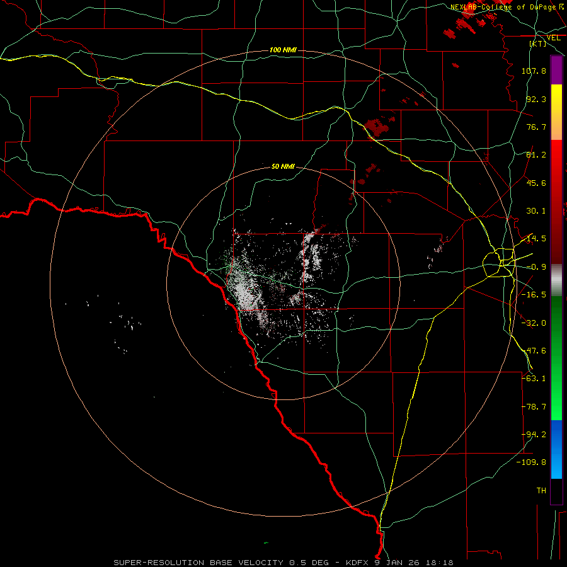Select the -78.7 velocity scale value
Viewport: 567px width, 567px height.
tap(534, 407)
